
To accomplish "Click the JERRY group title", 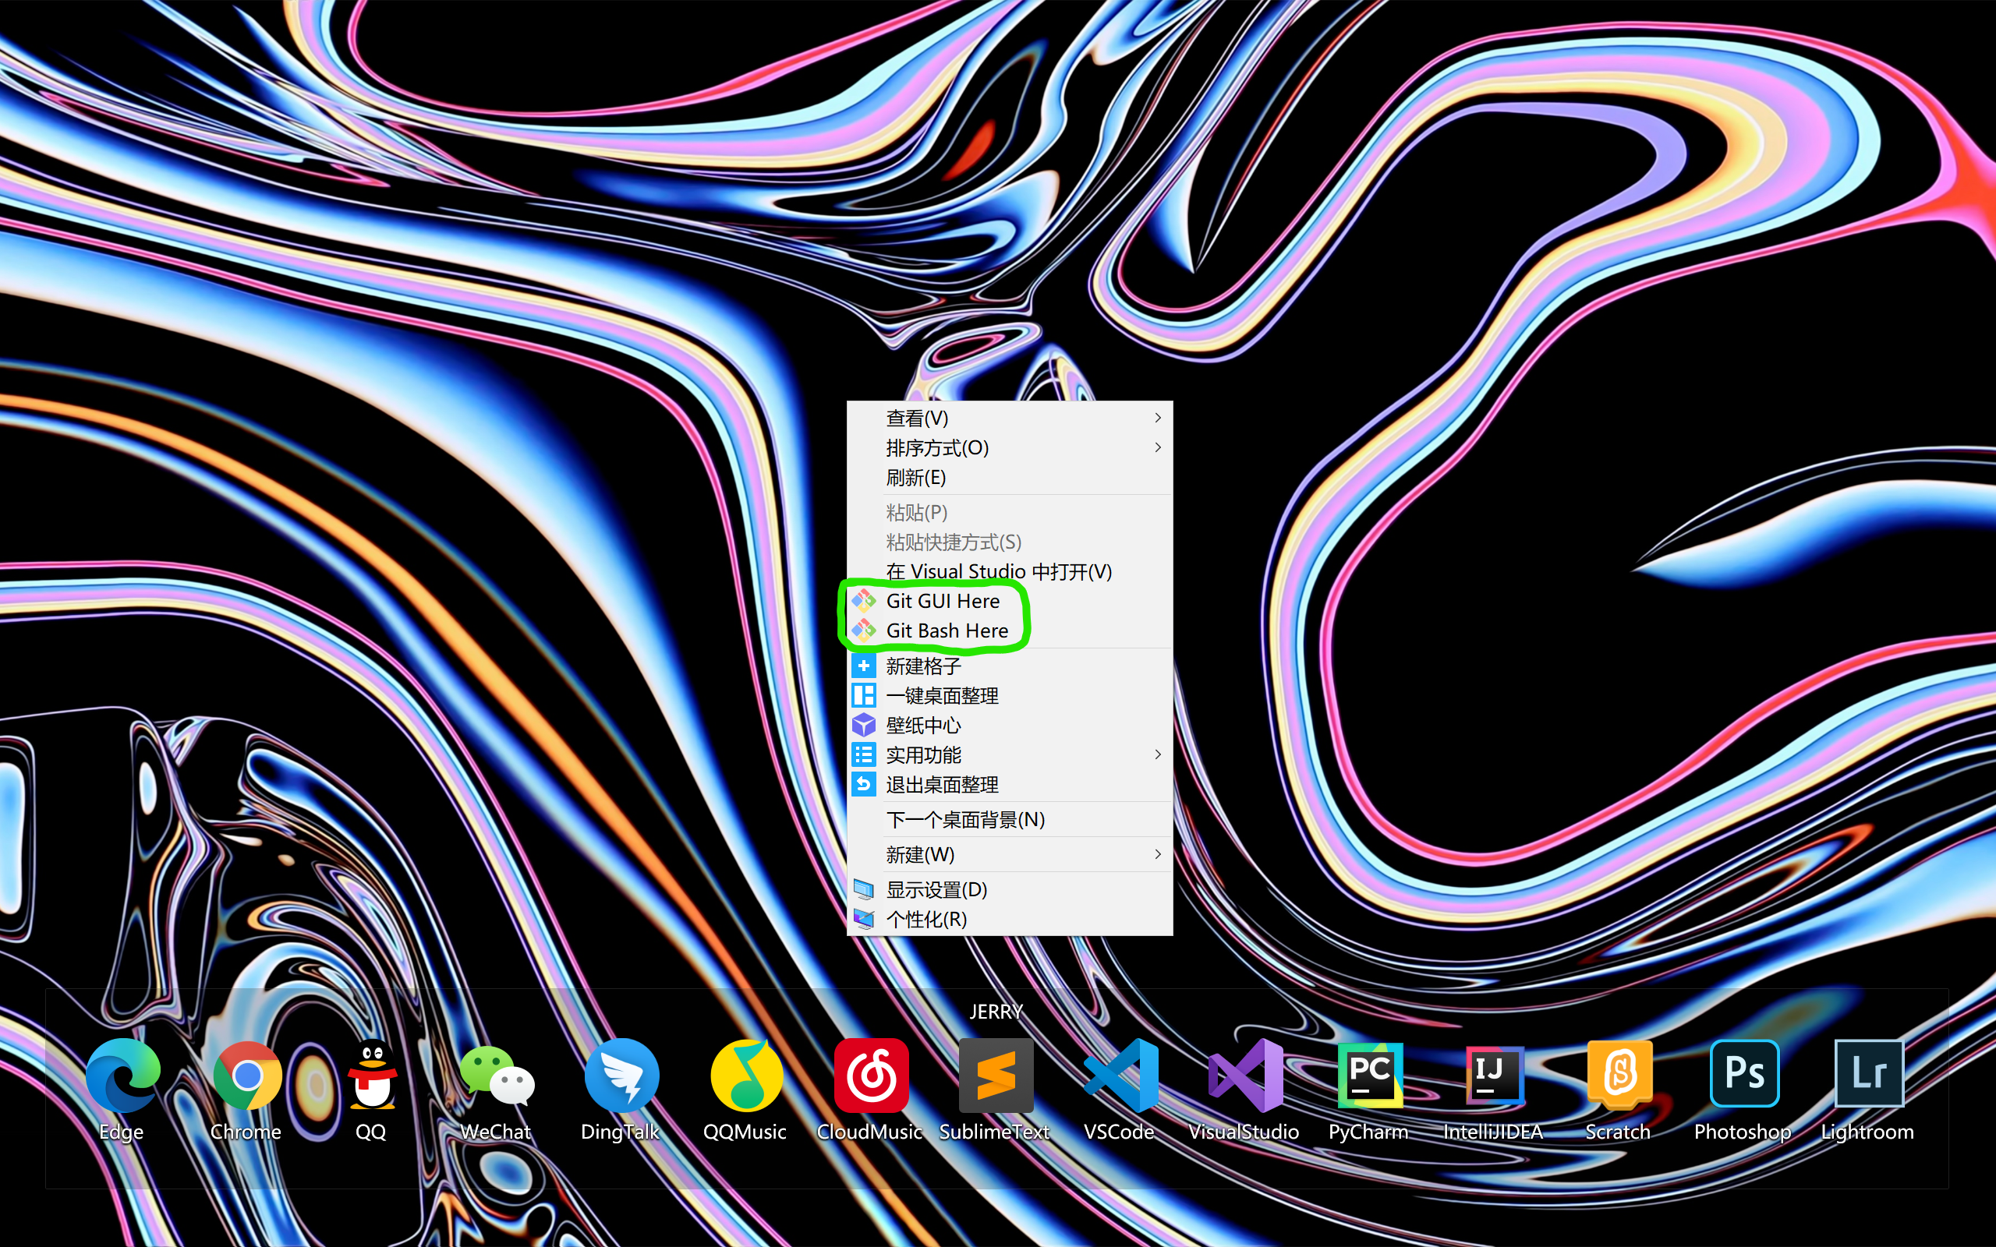I will click(x=996, y=1011).
